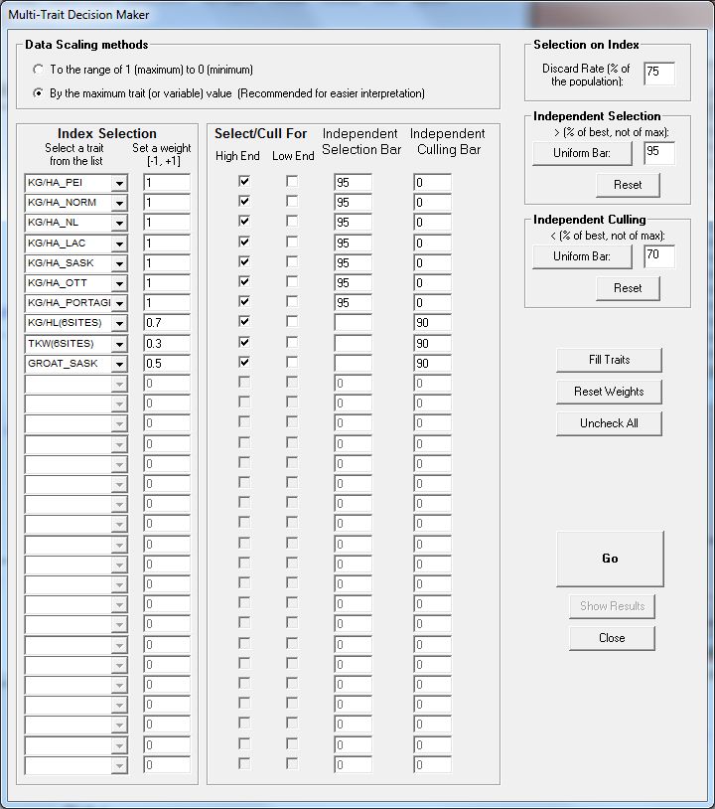
Task: Edit culling bar for KG/HA_NORM
Action: (432, 203)
